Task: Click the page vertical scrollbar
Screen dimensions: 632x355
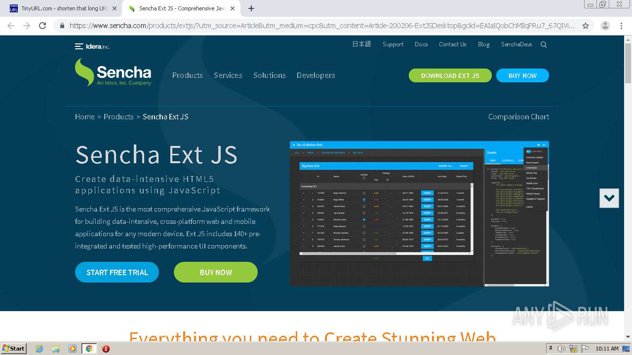Action: [628, 63]
